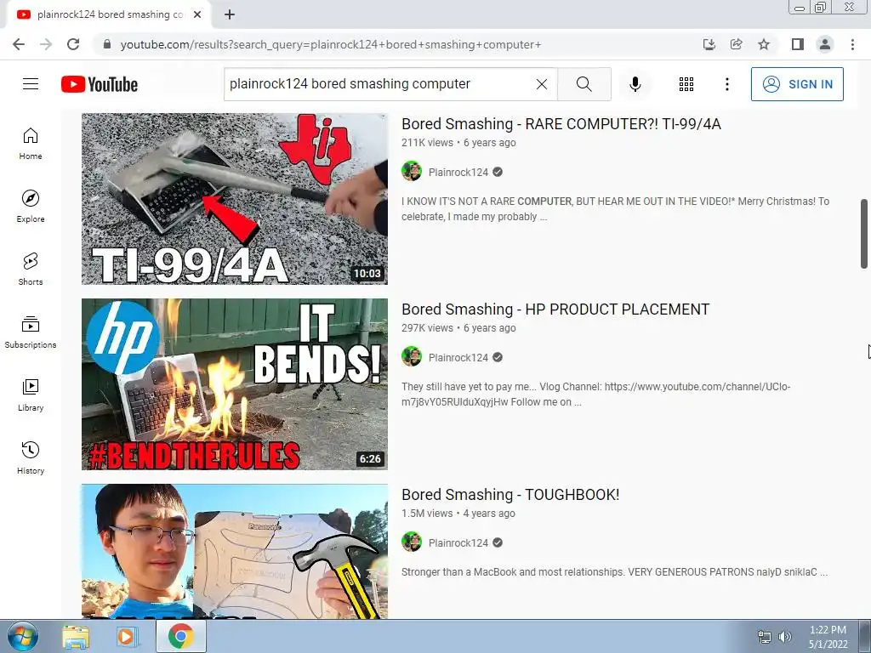Bookmark this page with the star
The image size is (871, 653).
[764, 44]
